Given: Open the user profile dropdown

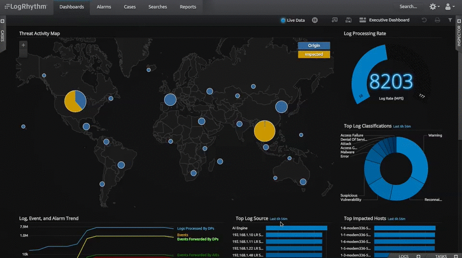Looking at the screenshot, I should coord(449,7).
